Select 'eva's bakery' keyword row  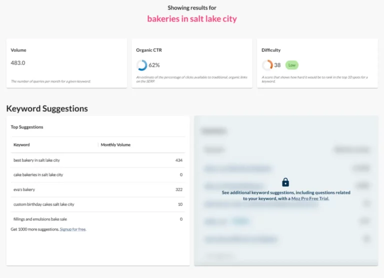point(98,189)
